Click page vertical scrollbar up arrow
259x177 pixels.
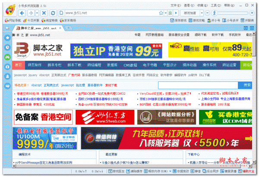(x=254, y=33)
